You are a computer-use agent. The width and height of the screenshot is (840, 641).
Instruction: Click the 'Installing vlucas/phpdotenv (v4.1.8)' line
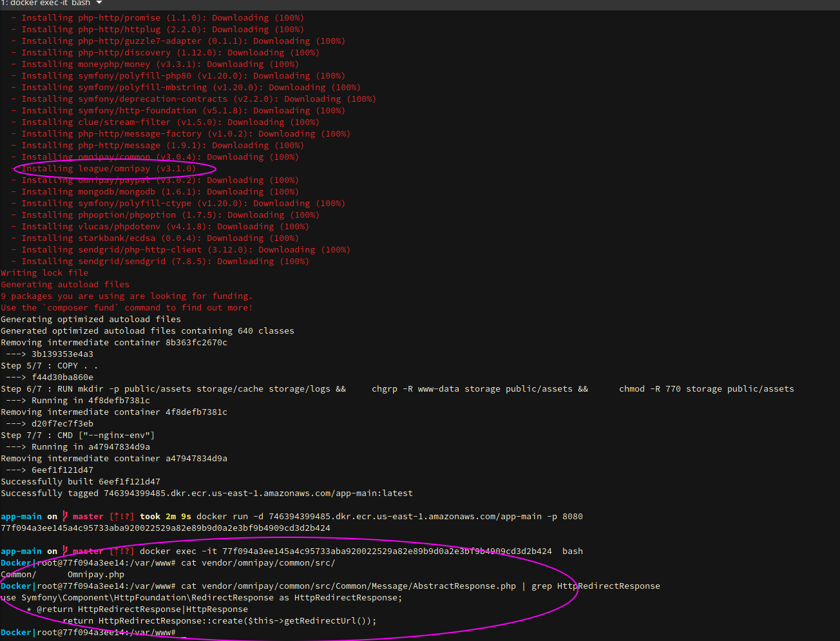click(x=160, y=227)
